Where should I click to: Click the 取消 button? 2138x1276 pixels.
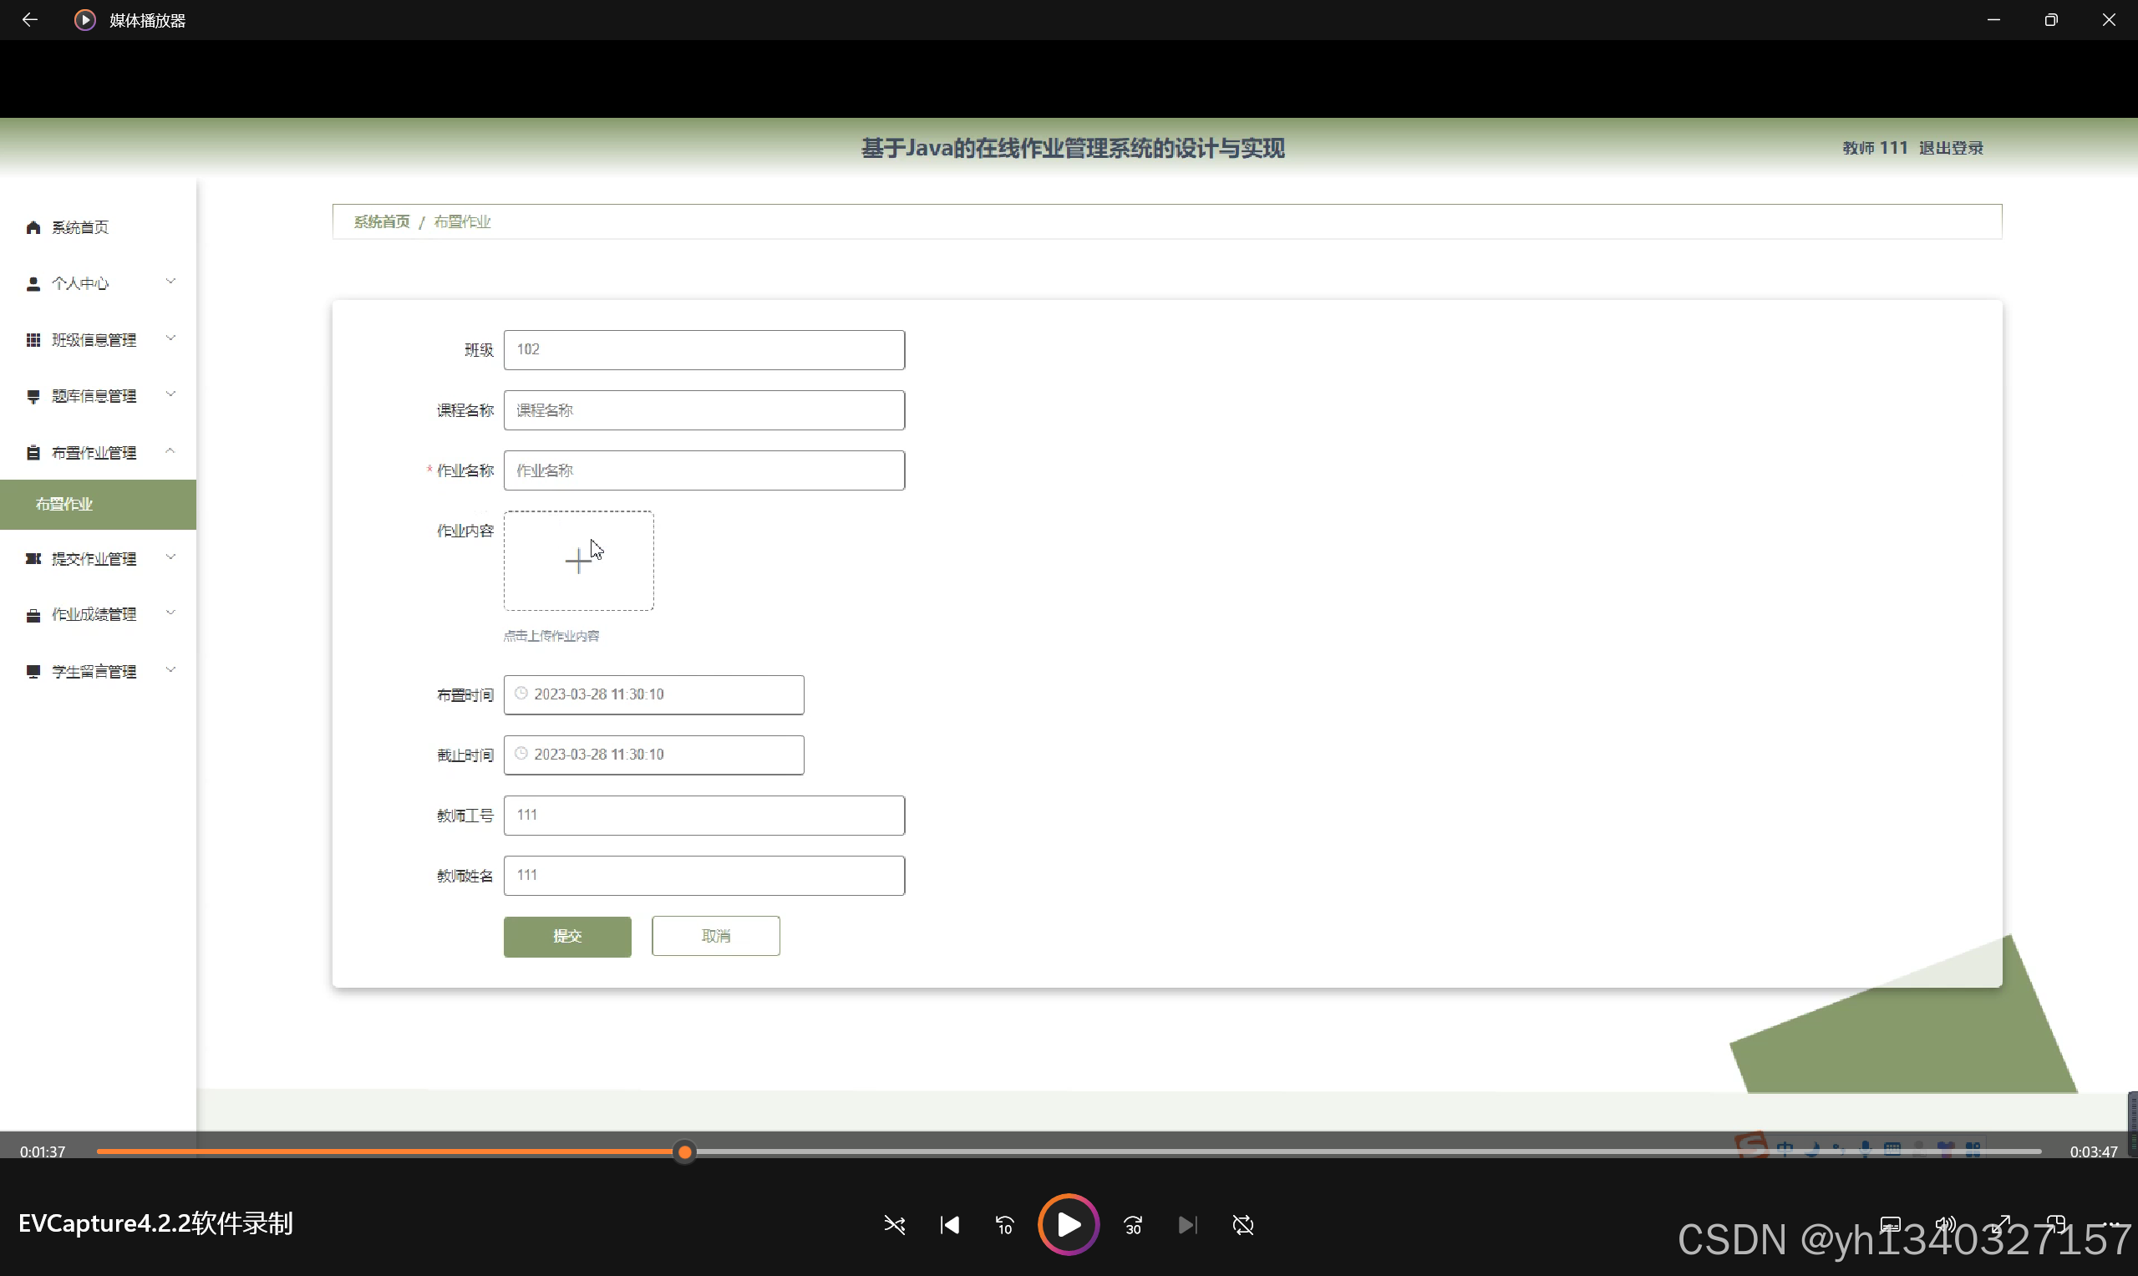click(x=715, y=936)
